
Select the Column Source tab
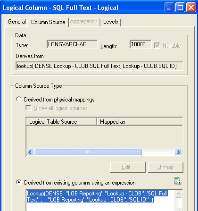pos(48,22)
